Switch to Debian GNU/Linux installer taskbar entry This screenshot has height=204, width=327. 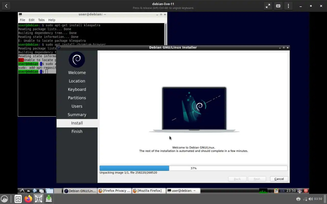pyautogui.click(x=80, y=191)
